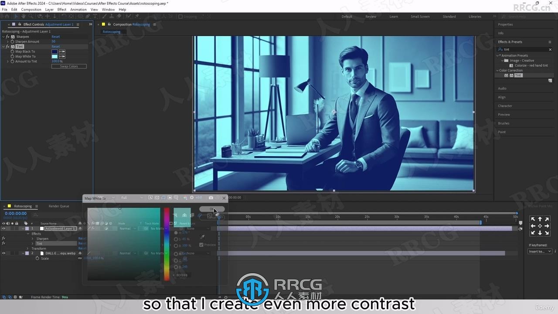Select the Pen tool in toolbar
Viewport: 558px width, 314px height.
coord(88,17)
